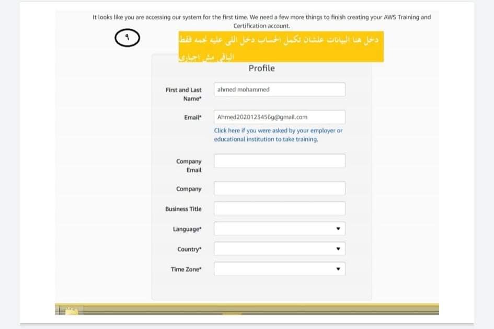494x329 pixels.
Task: Focus the Company Email field
Action: pyautogui.click(x=280, y=161)
